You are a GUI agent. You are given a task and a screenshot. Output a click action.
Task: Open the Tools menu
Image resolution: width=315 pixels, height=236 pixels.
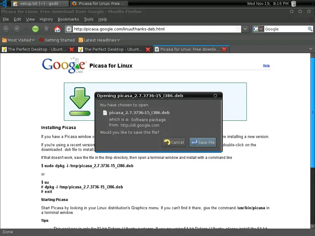(89, 19)
